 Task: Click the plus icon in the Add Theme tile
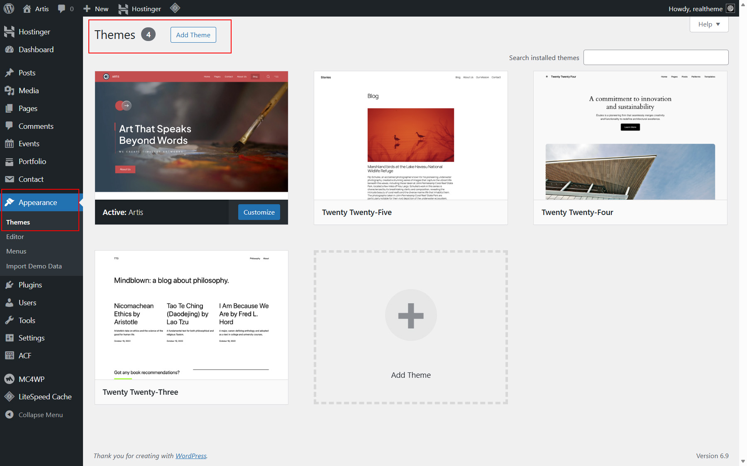pos(411,316)
